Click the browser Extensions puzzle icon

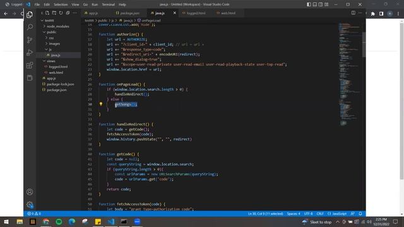coord(373,14)
